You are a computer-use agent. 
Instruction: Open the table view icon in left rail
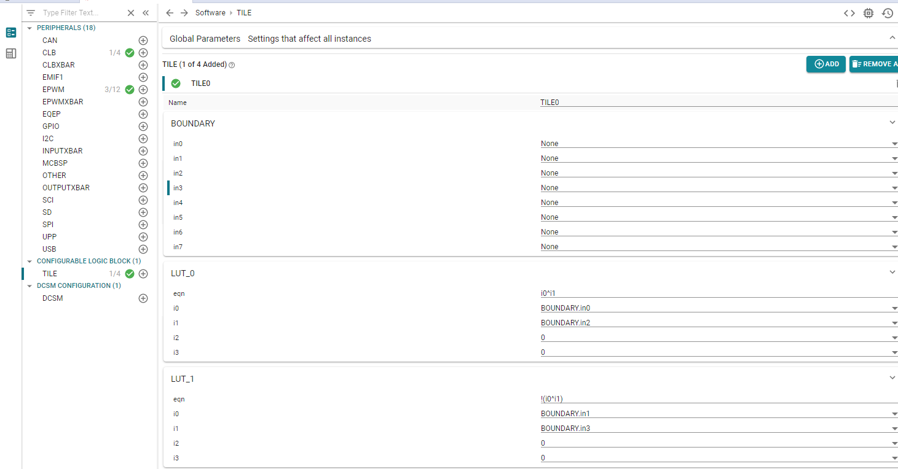[10, 53]
